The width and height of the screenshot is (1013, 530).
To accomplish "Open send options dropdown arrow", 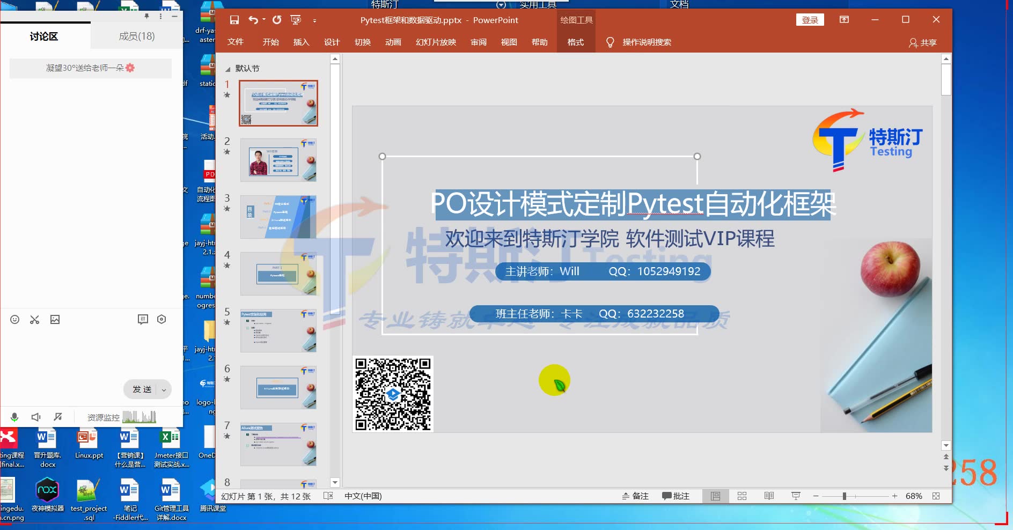I will point(164,389).
